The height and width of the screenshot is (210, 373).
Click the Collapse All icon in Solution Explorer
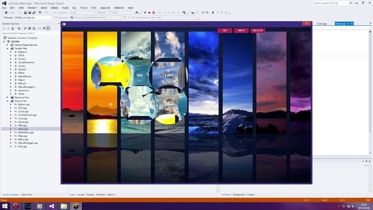pyautogui.click(x=30, y=29)
